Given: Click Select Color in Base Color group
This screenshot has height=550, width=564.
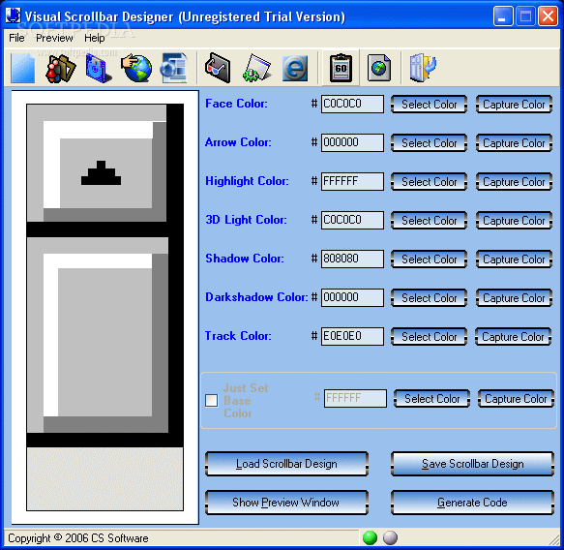Looking at the screenshot, I should [x=431, y=399].
